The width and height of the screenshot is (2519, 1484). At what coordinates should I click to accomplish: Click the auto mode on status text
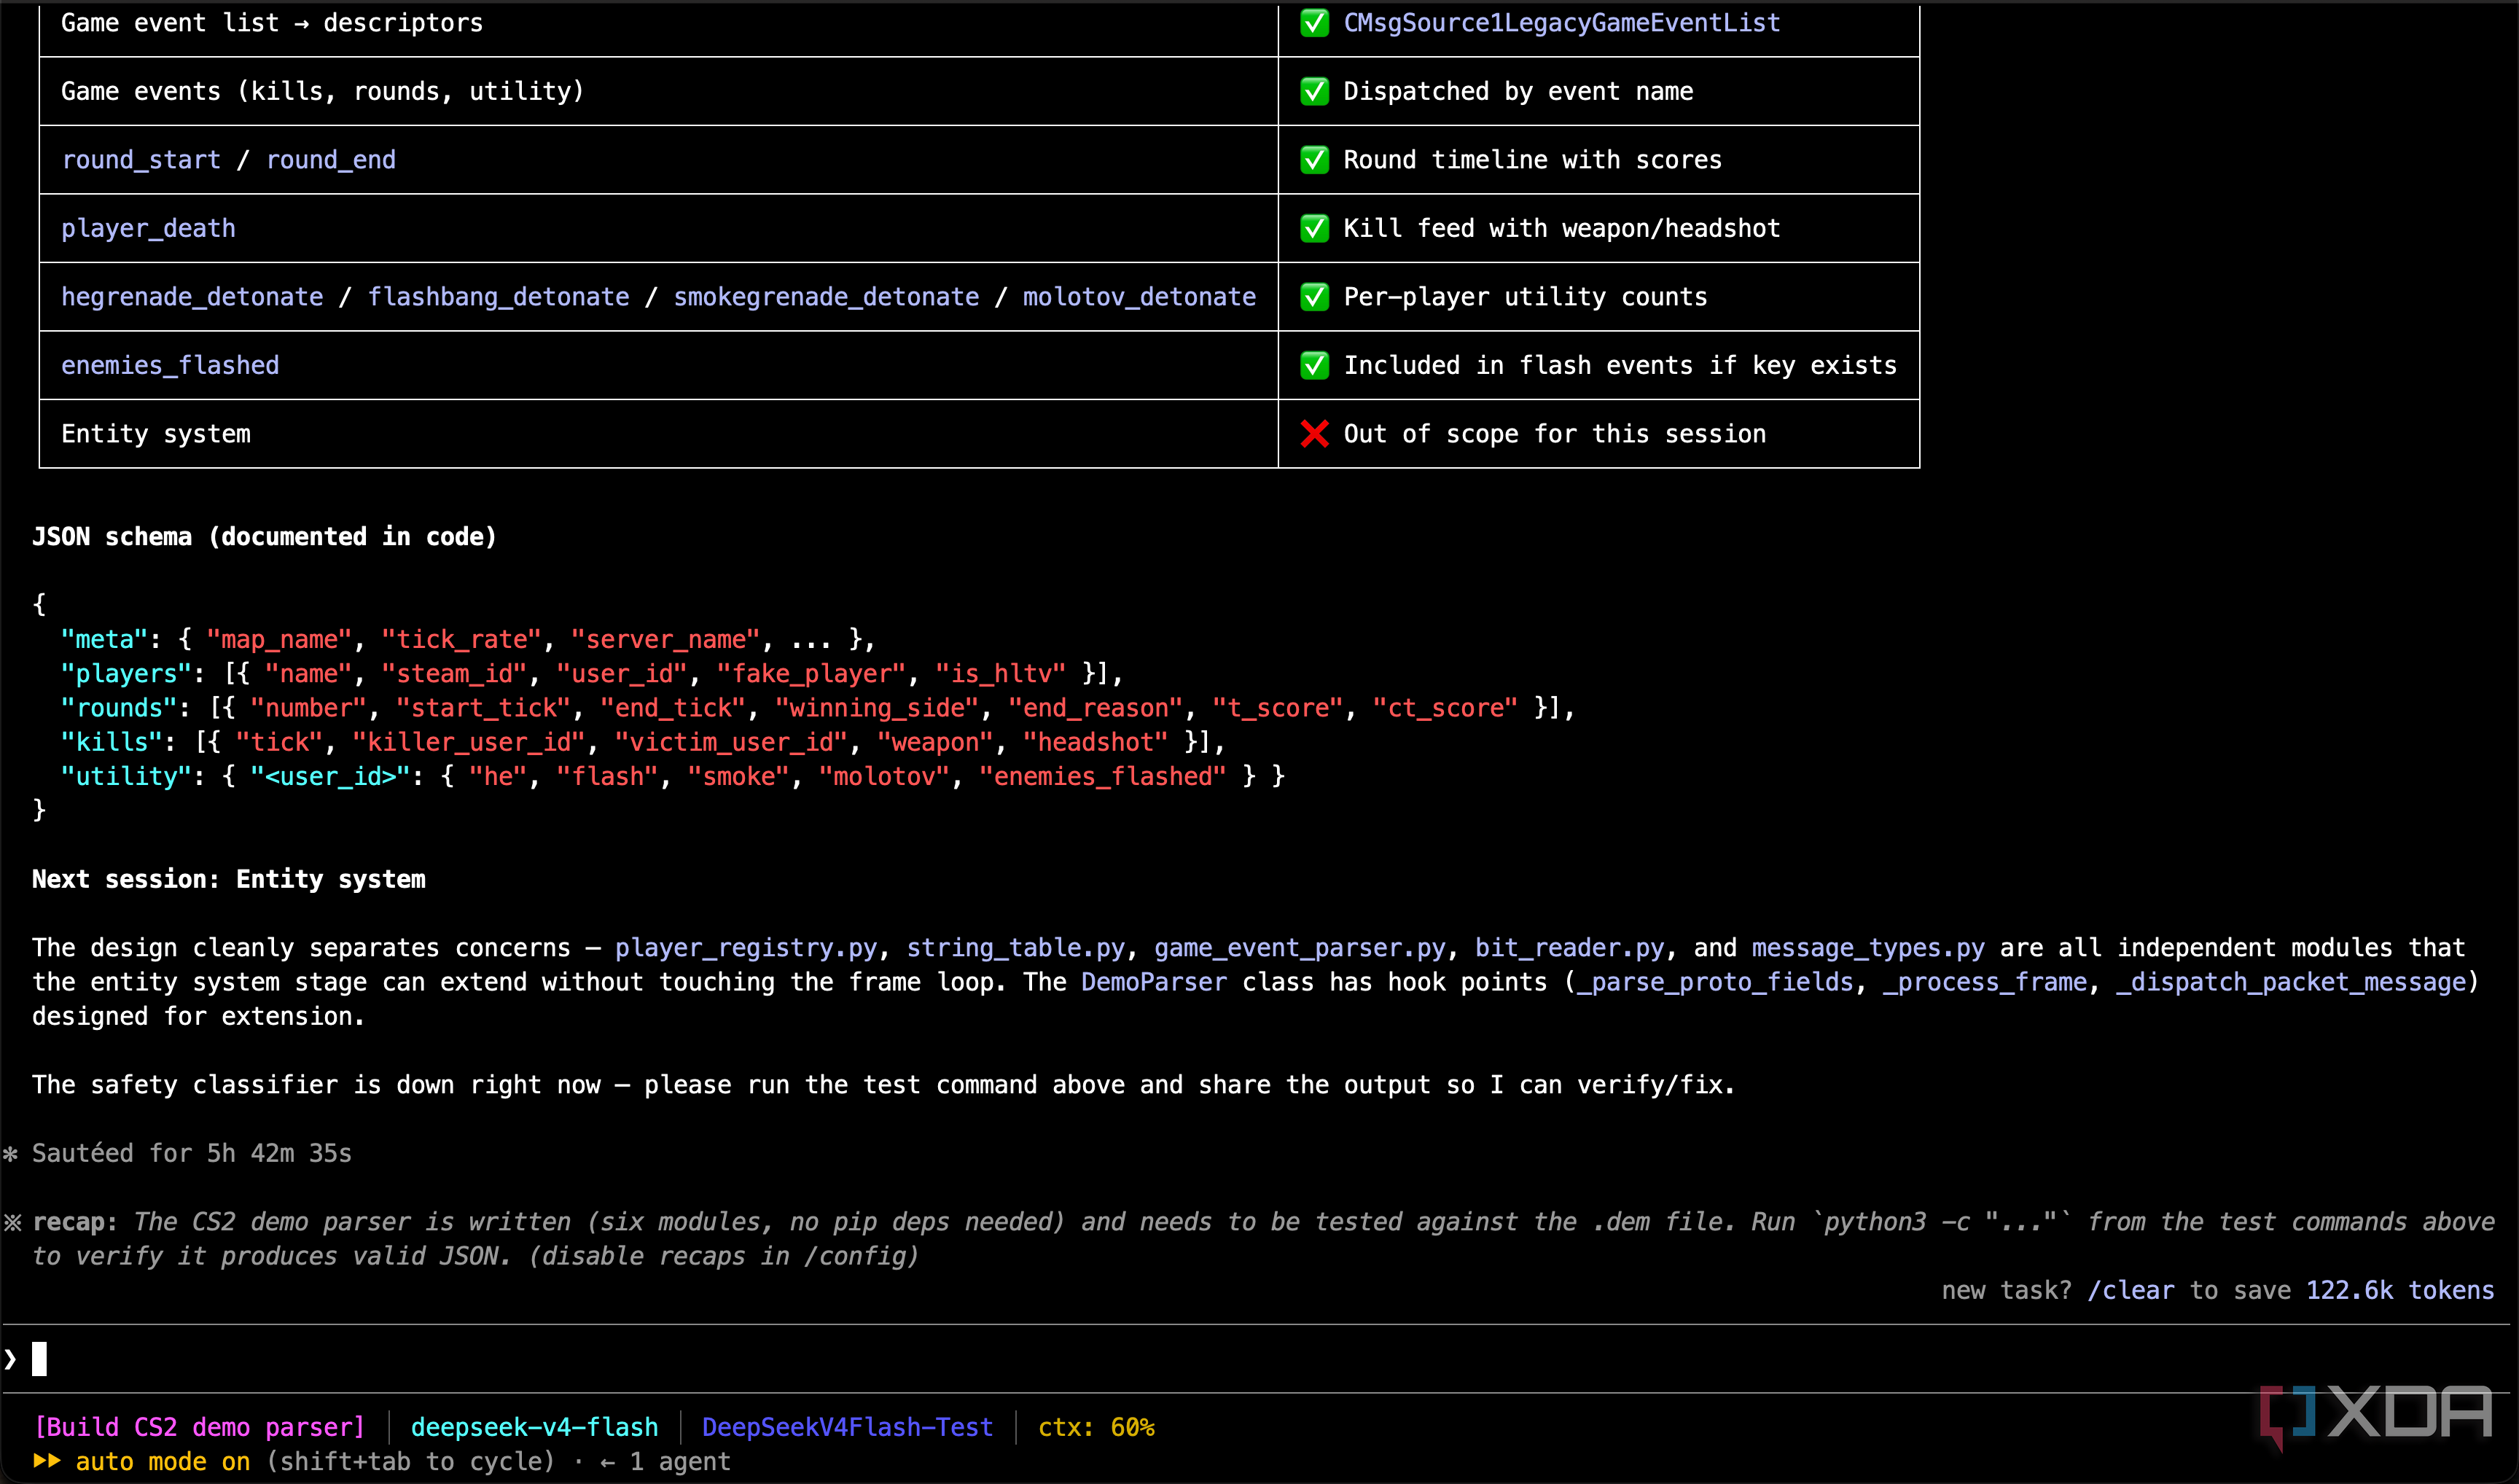(163, 1461)
